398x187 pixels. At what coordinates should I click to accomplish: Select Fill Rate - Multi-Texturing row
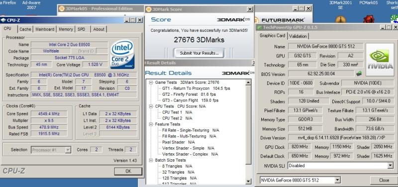[x=189, y=136]
